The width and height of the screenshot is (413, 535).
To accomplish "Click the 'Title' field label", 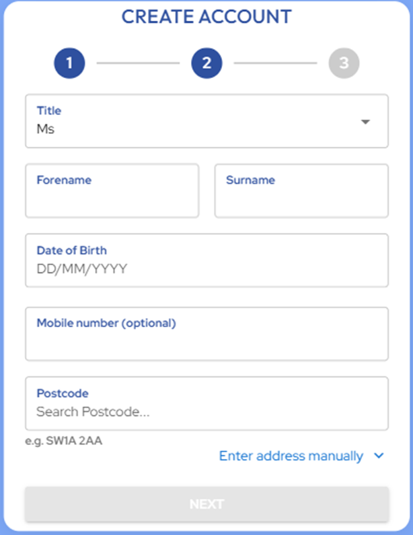I will coord(49,110).
